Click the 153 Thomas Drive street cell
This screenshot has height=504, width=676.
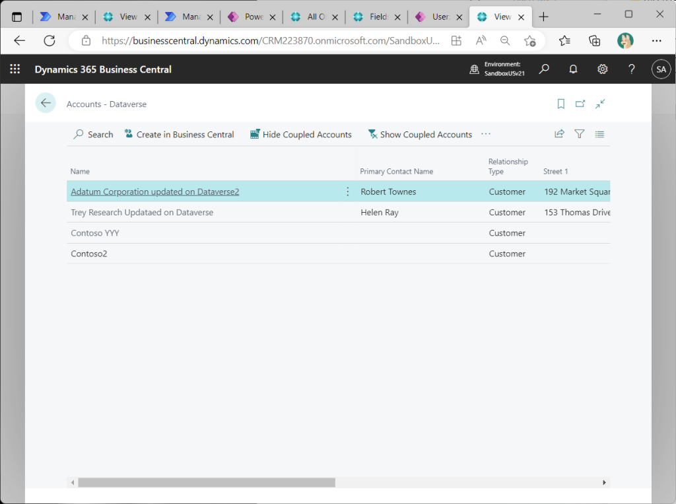(x=577, y=212)
